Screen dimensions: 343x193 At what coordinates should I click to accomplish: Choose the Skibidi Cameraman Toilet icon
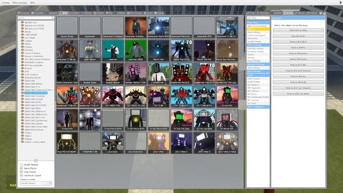point(67,73)
